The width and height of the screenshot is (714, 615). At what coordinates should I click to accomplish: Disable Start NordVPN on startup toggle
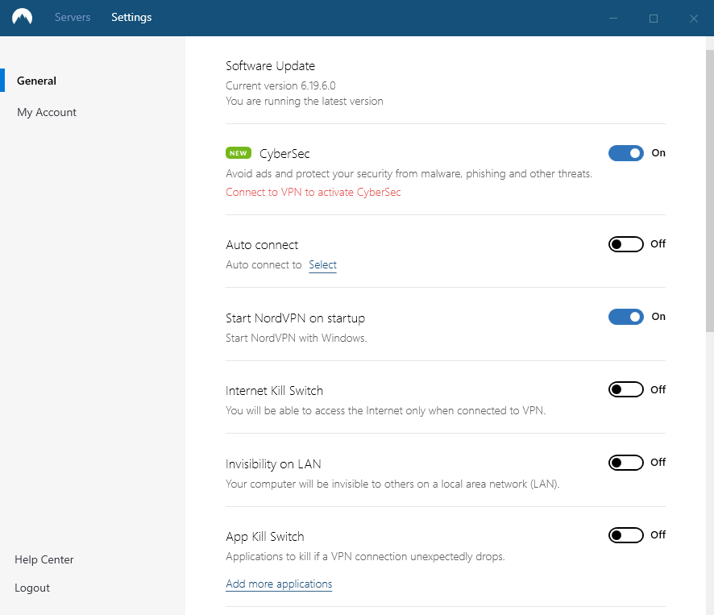tap(625, 317)
